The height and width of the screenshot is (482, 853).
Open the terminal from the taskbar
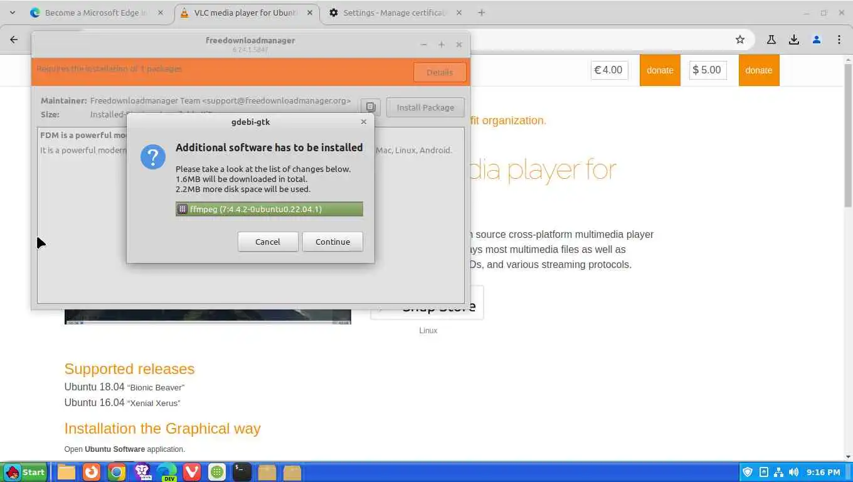(x=242, y=472)
